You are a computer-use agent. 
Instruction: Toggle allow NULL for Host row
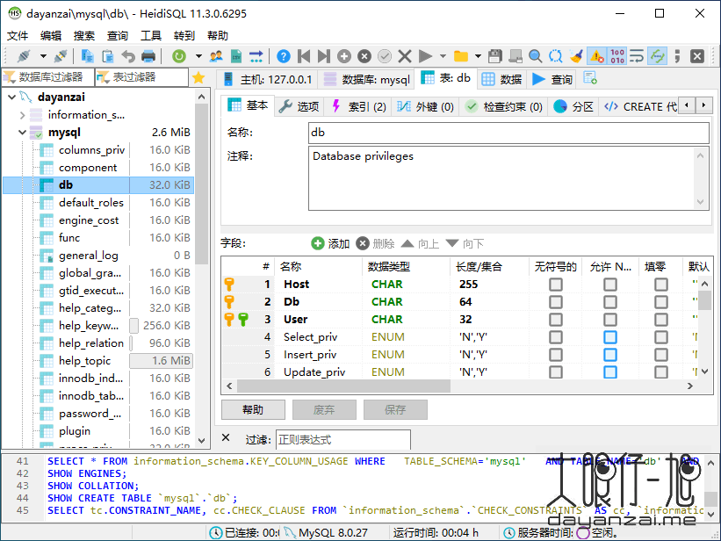pos(610,285)
